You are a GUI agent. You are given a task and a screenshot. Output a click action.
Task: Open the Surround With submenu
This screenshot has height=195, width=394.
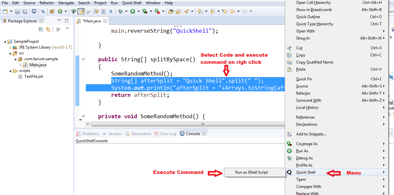point(336,100)
